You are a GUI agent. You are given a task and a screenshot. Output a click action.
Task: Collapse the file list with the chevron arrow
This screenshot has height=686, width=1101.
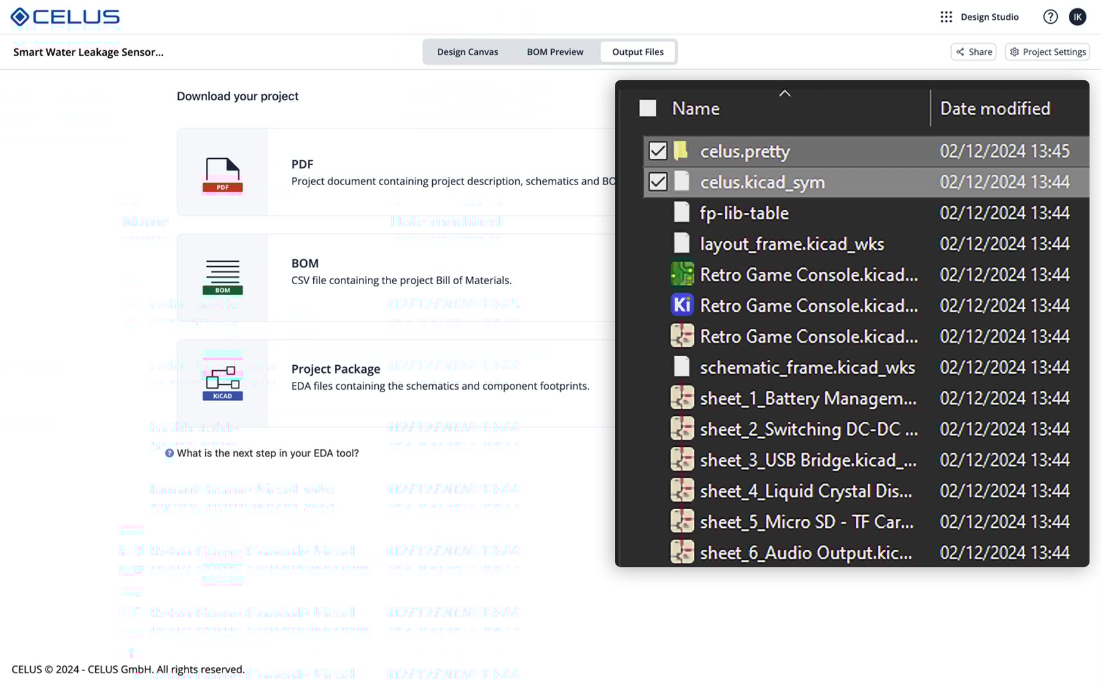(x=784, y=93)
